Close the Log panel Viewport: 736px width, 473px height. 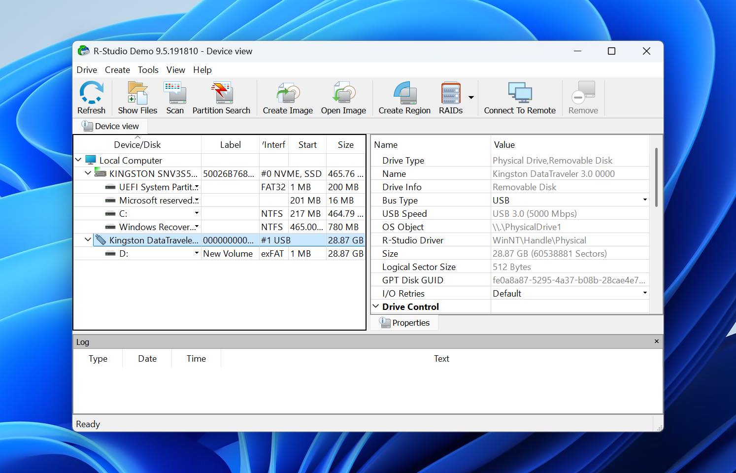click(x=656, y=341)
